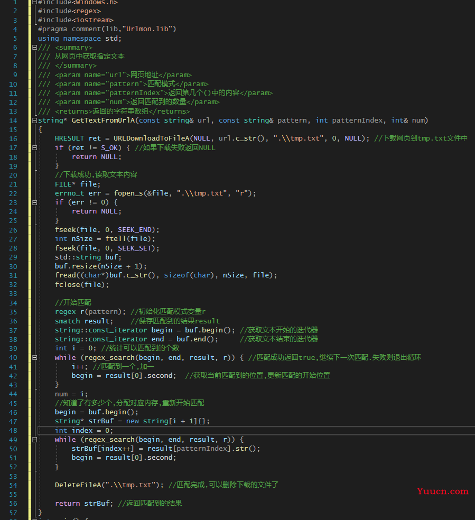Click the param name="patternIndex" comment line
The width and height of the screenshot is (475, 520).
pyautogui.click(x=155, y=93)
